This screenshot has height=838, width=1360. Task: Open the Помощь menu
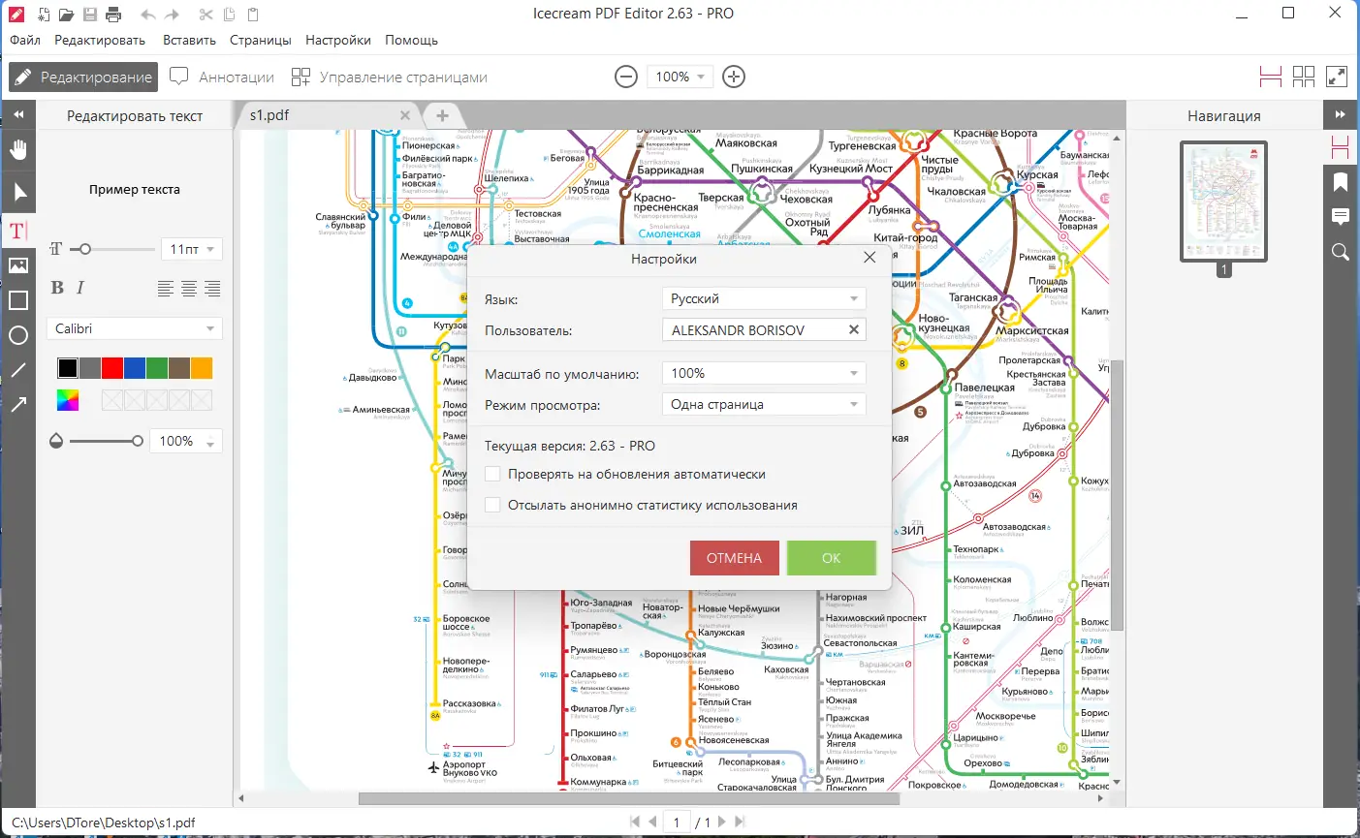pyautogui.click(x=411, y=40)
